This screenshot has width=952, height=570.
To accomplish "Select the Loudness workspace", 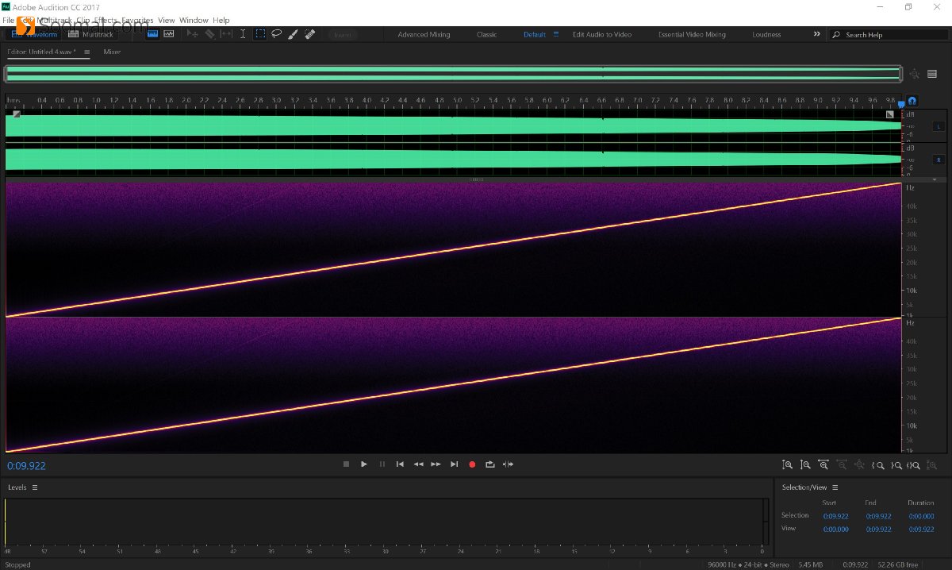I will [766, 35].
